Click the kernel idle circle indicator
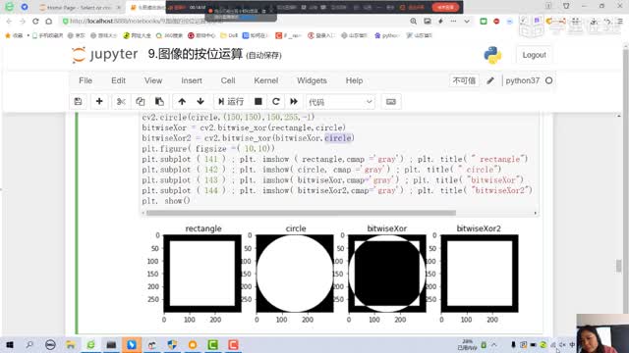 tap(548, 80)
